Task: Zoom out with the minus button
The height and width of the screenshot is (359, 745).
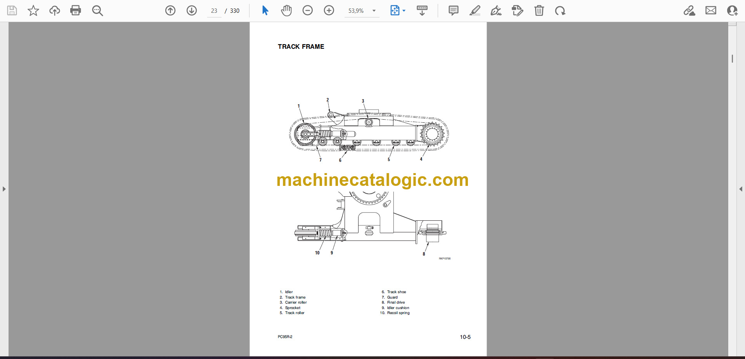Action: [x=308, y=10]
